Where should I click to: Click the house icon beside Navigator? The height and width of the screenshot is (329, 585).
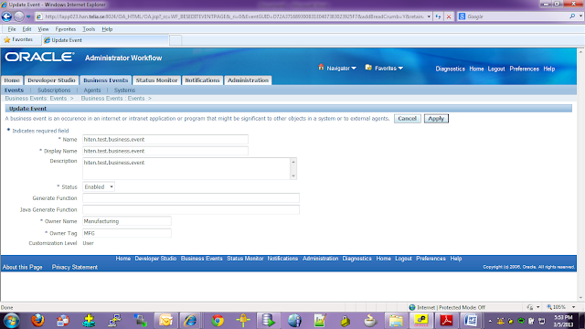click(321, 67)
